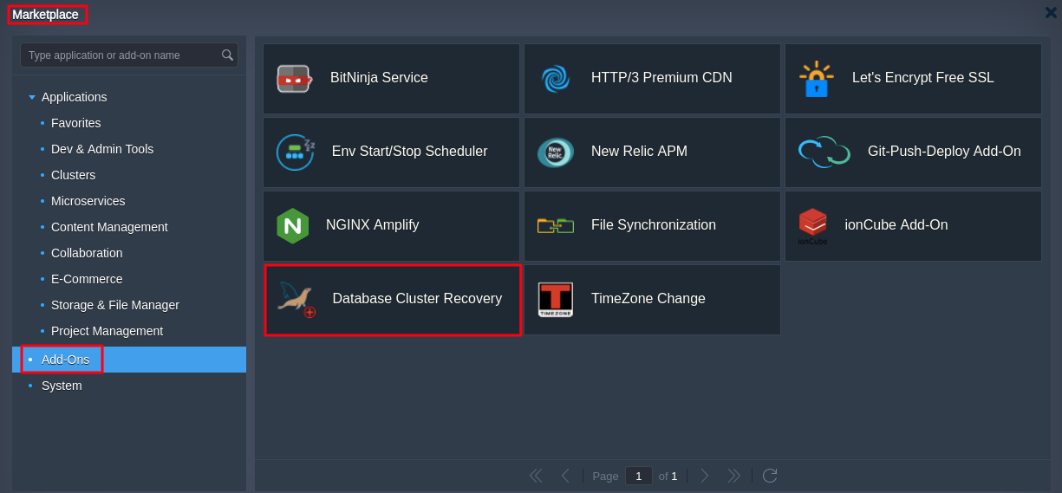This screenshot has height=493, width=1062.
Task: Open the TimeZone Change label
Action: point(648,299)
